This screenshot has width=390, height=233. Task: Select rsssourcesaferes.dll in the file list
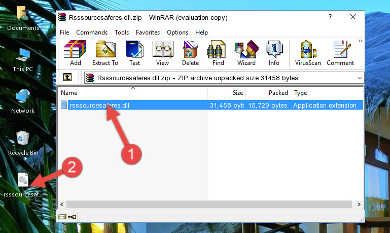99,105
